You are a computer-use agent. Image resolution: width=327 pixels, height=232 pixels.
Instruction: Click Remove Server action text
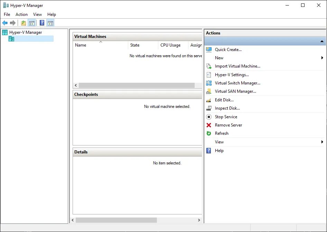click(228, 125)
